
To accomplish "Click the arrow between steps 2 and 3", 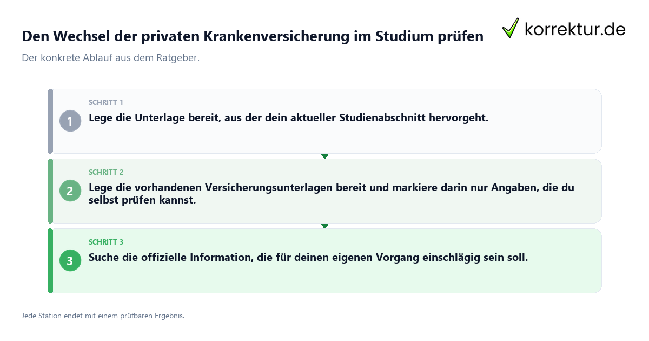I will tap(325, 226).
